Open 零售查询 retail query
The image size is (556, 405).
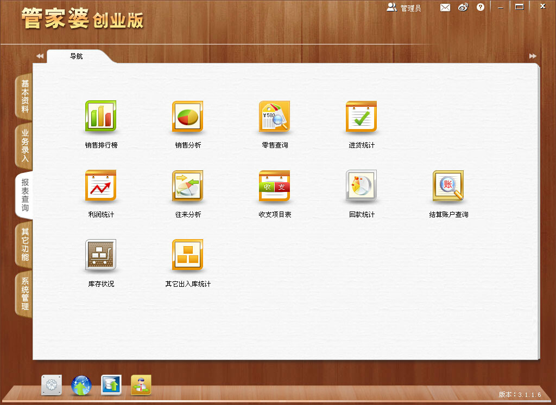click(x=274, y=117)
